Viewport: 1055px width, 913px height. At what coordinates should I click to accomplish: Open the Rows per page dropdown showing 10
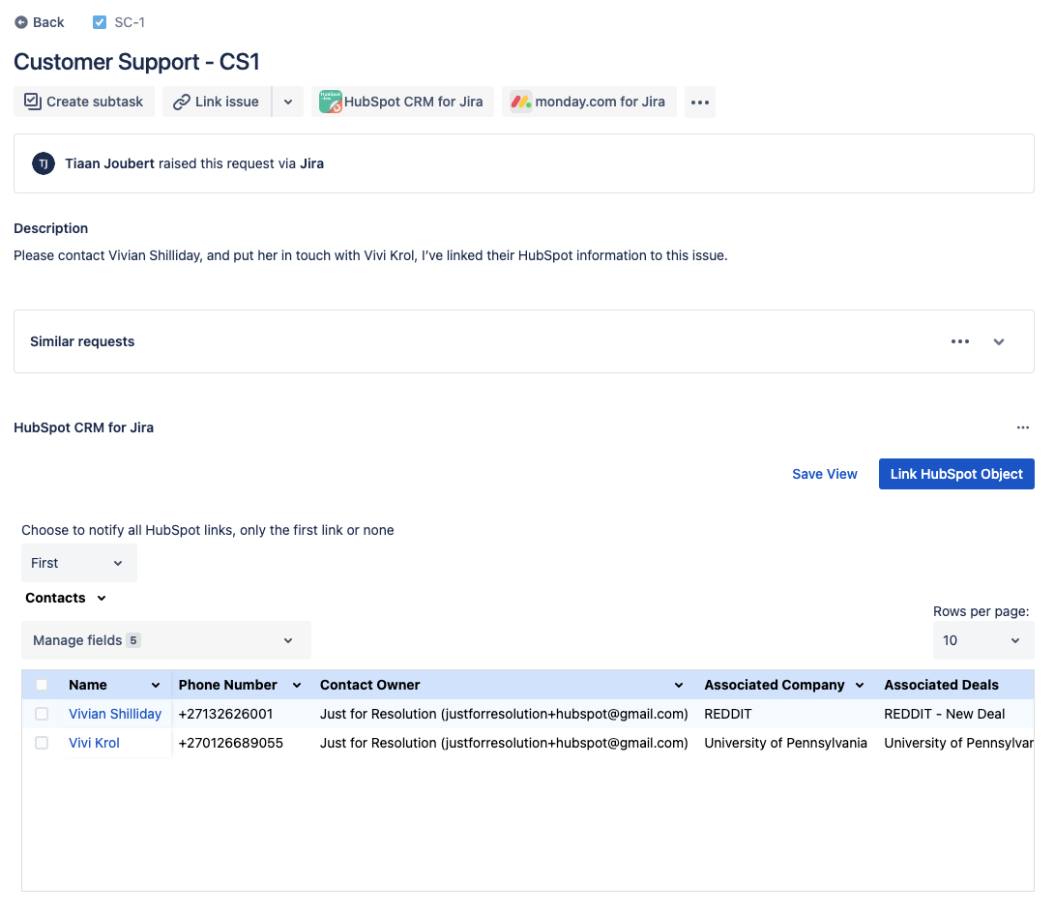click(983, 640)
